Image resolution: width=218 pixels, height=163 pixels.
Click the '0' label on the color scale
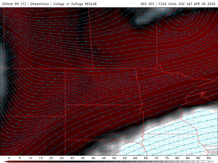[9, 158]
